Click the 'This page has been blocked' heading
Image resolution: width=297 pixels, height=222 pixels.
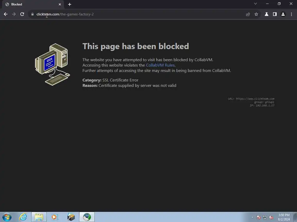pyautogui.click(x=136, y=46)
